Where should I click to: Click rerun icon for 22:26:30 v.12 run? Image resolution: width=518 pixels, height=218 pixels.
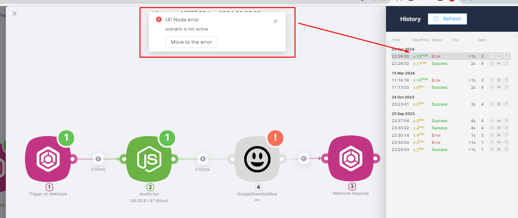coord(492,56)
